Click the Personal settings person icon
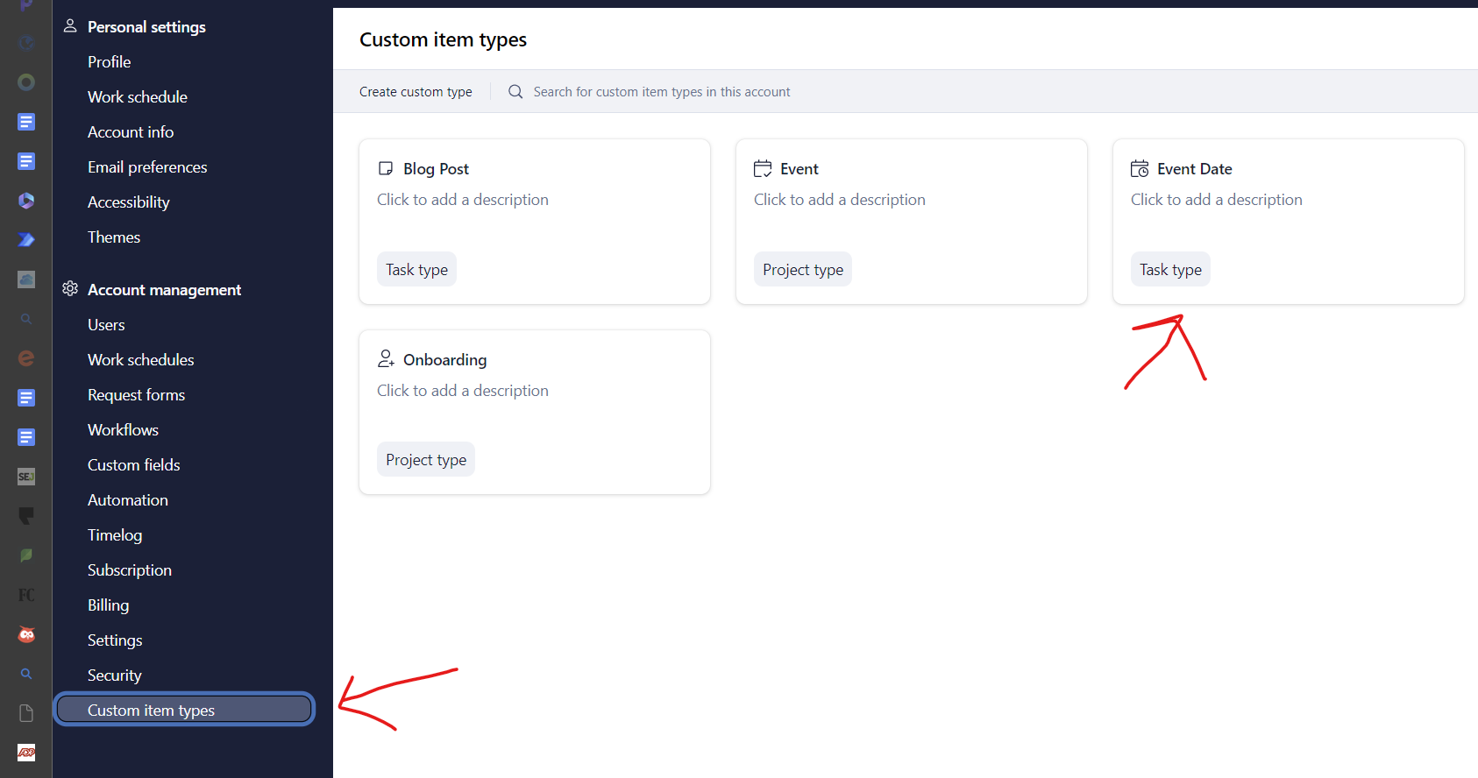The height and width of the screenshot is (778, 1478). point(70,26)
